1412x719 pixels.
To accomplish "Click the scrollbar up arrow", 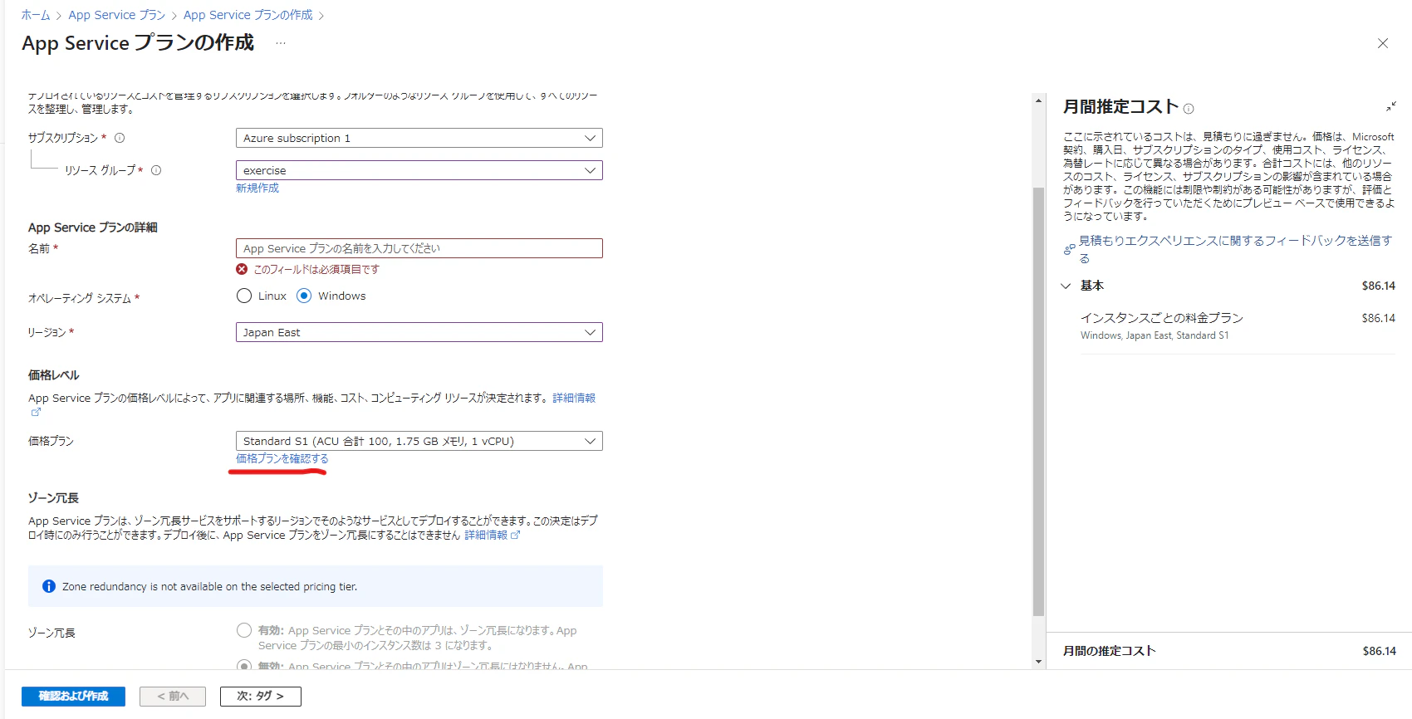I will (1038, 100).
